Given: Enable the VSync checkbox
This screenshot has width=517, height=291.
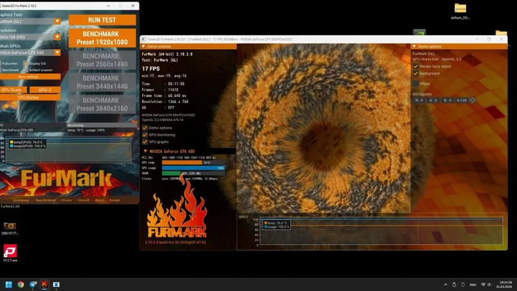Looking at the screenshot, I should tap(416, 84).
